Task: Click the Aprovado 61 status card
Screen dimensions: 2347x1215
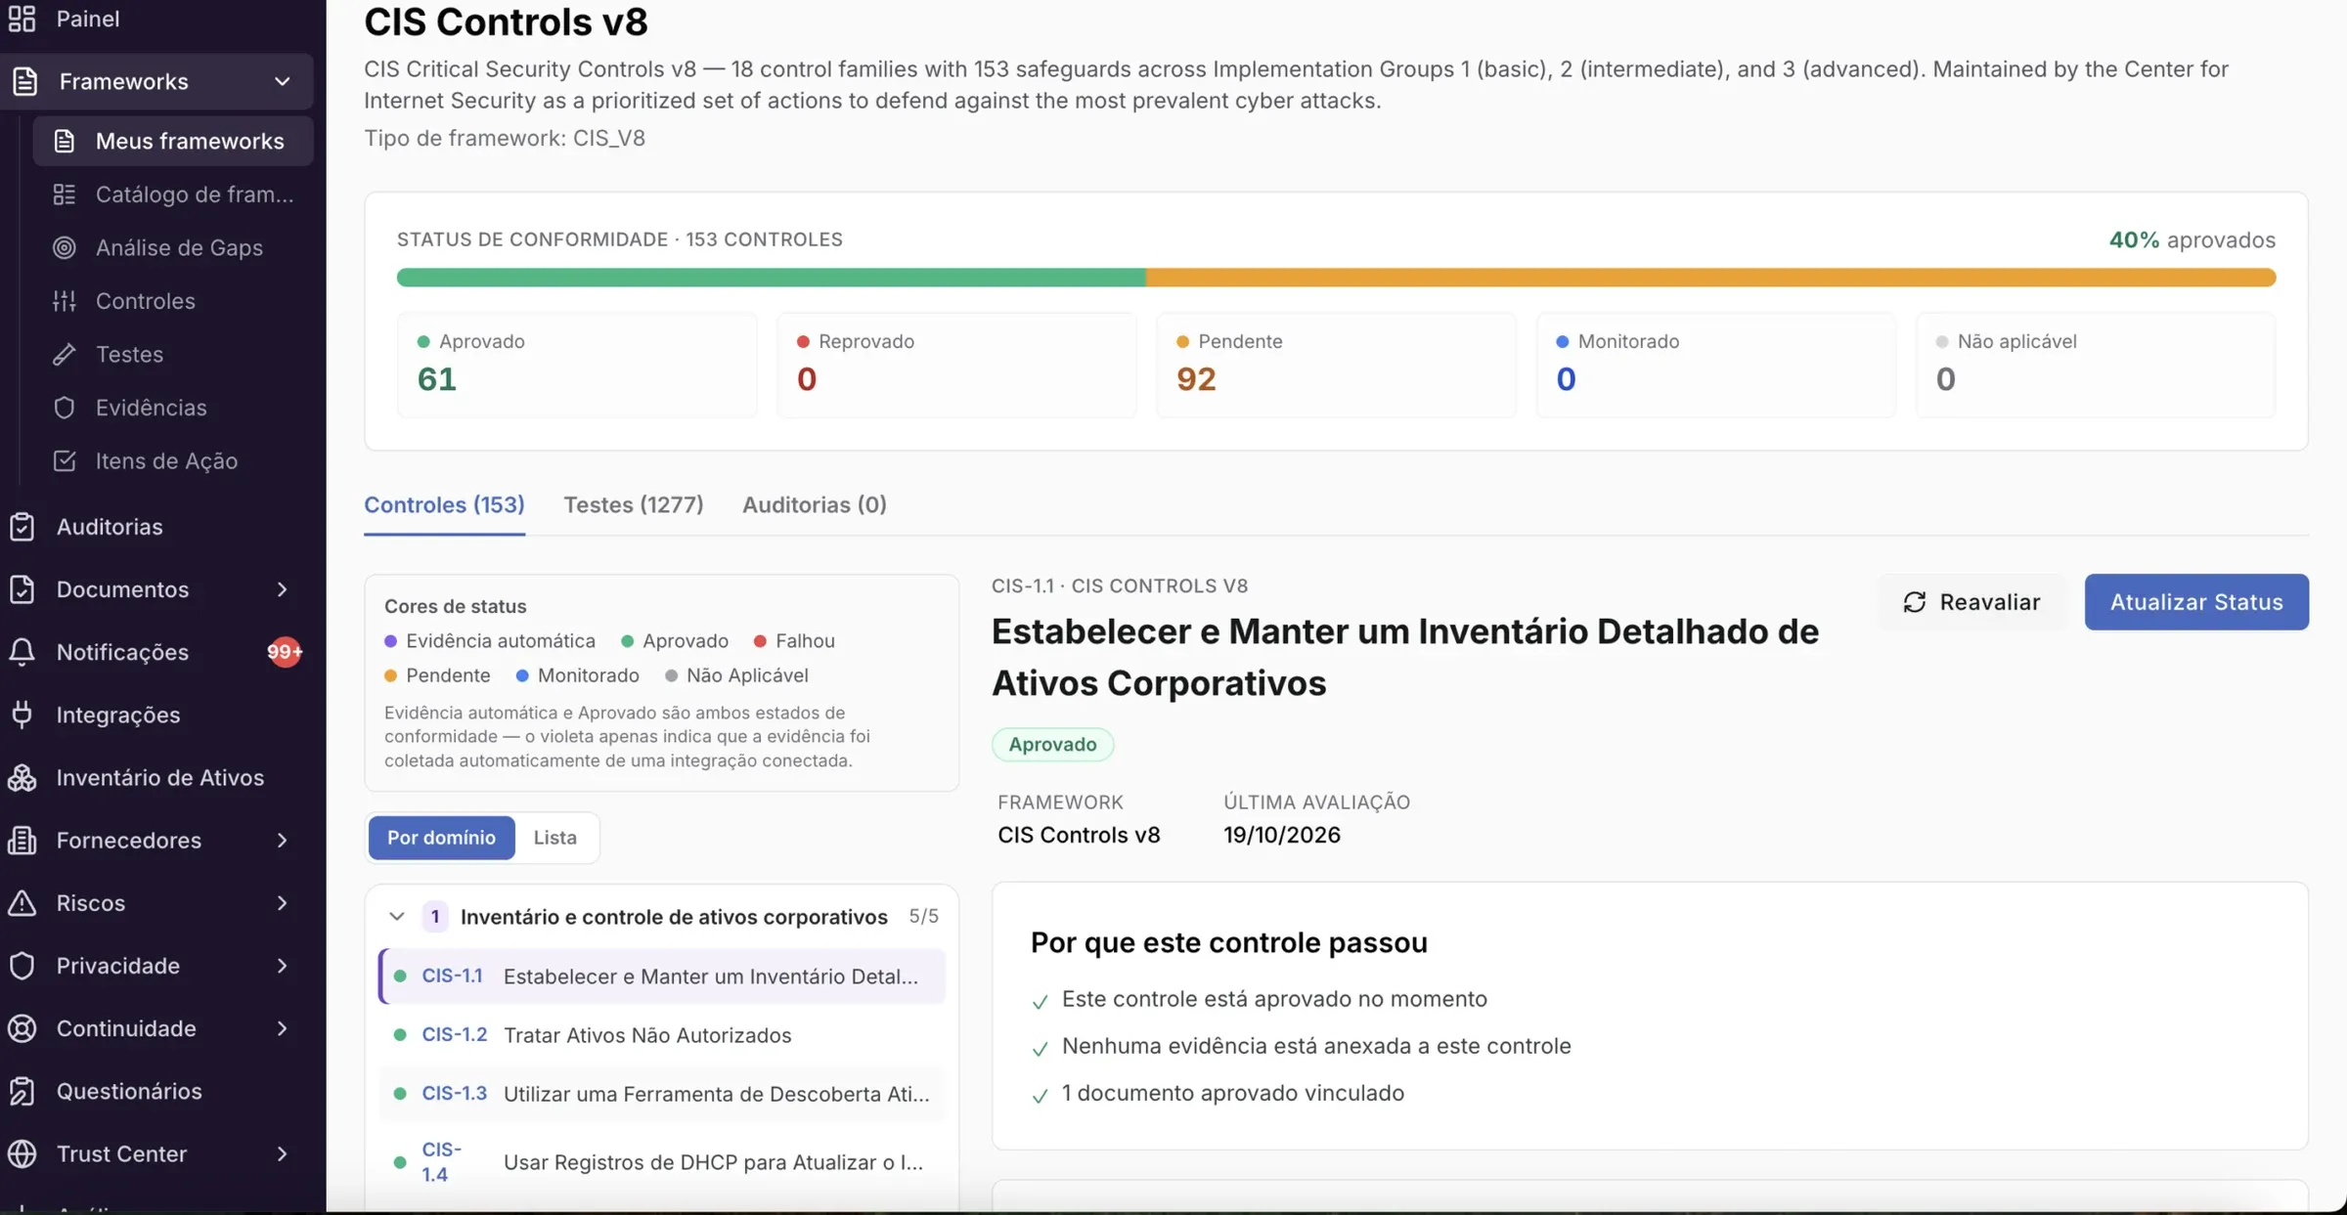Action: tap(577, 365)
